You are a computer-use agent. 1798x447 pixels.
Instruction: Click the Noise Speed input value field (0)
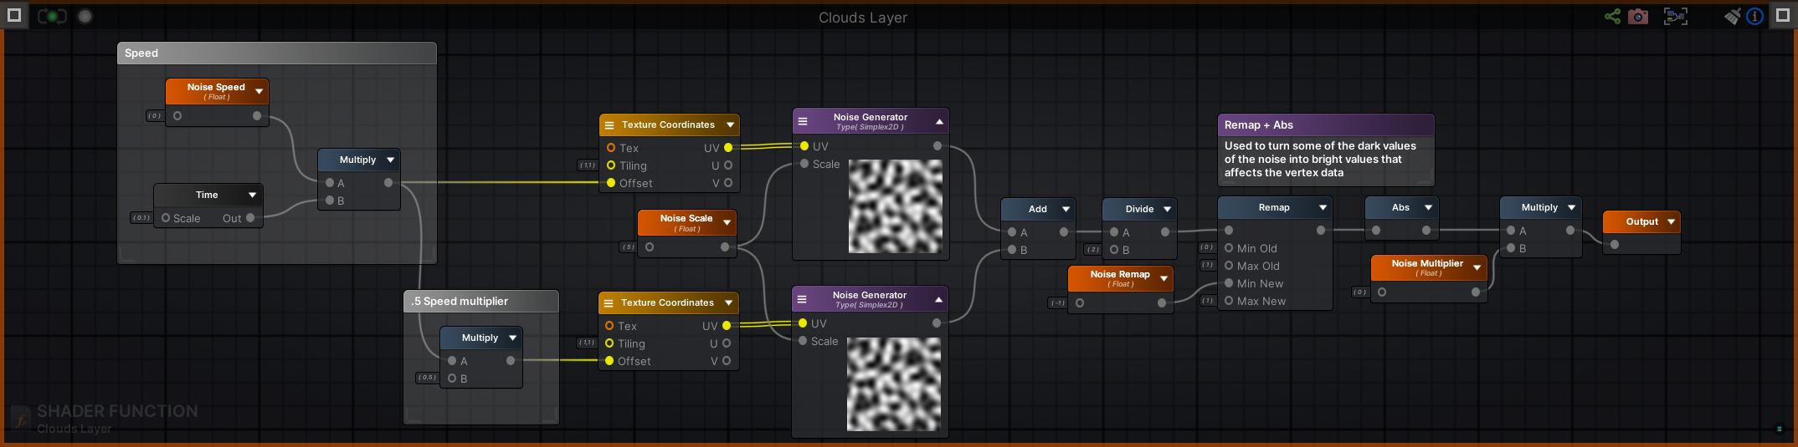click(154, 116)
